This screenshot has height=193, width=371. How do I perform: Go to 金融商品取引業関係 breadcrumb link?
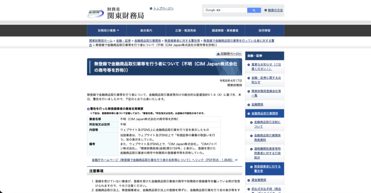(147, 40)
